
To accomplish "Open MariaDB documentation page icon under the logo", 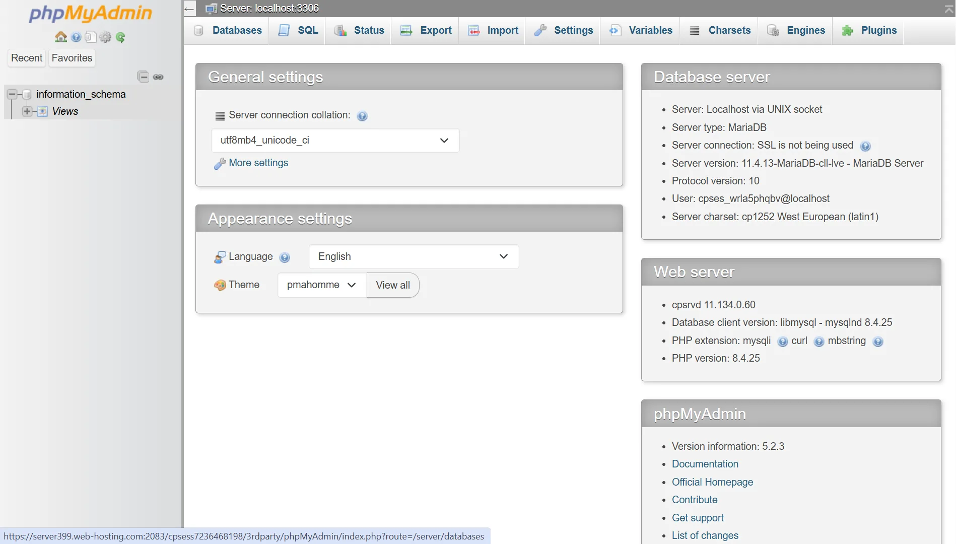I will pos(91,37).
